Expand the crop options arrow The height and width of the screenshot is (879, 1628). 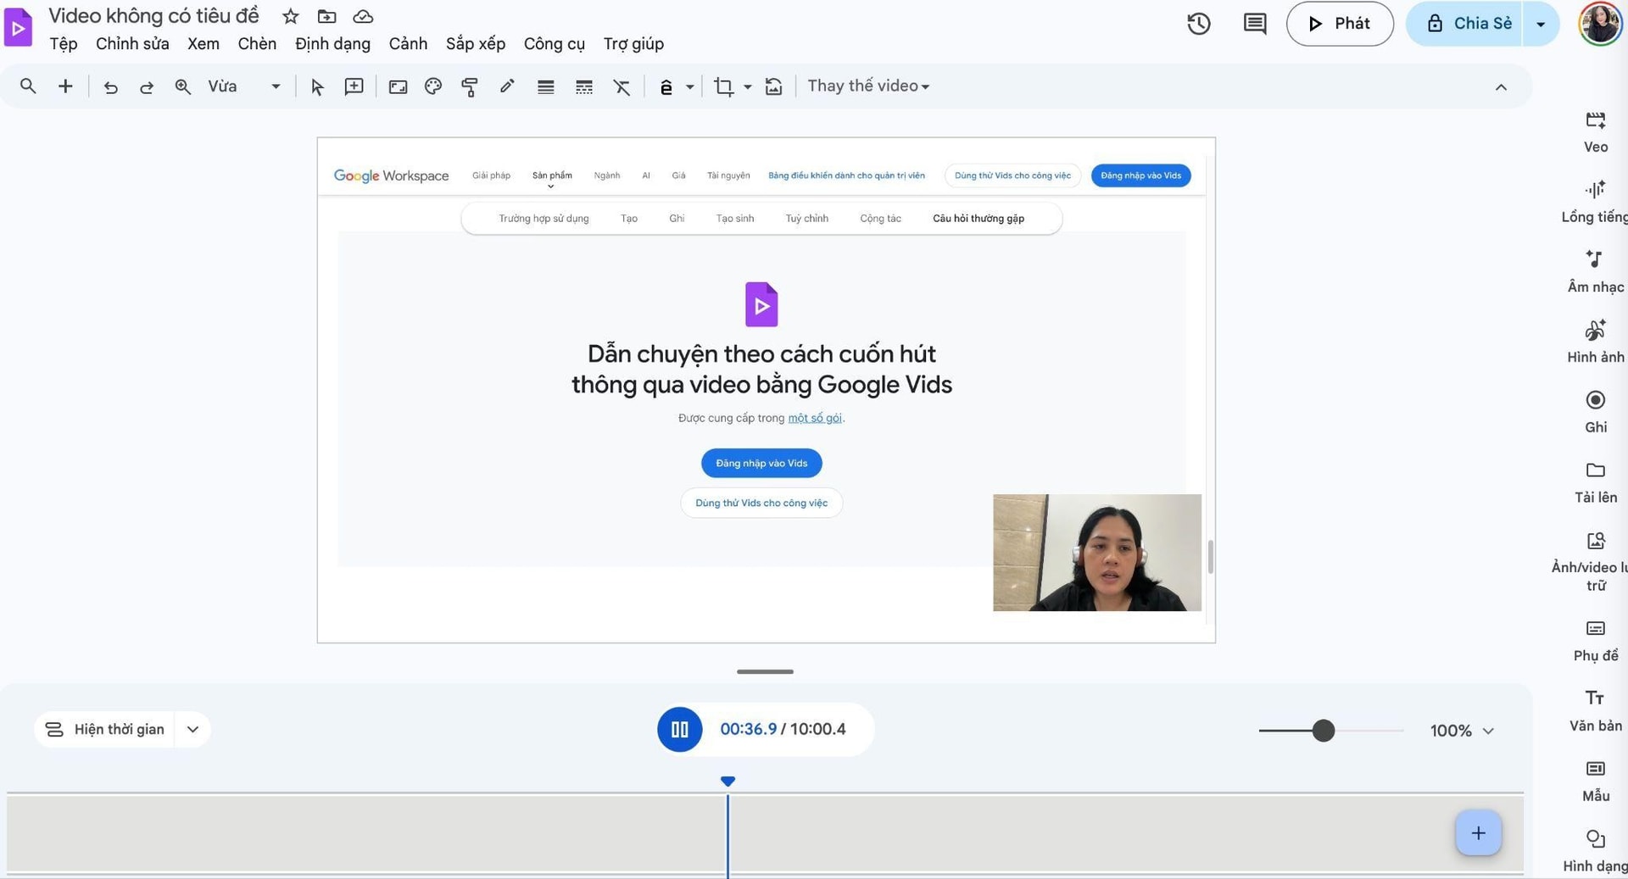tap(747, 86)
